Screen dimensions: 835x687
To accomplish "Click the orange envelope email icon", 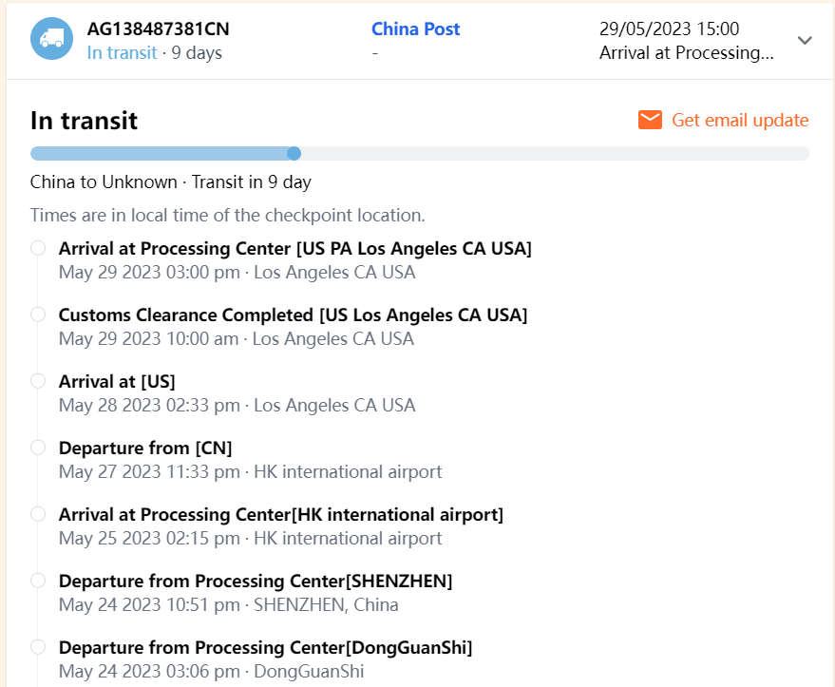I will click(x=650, y=120).
